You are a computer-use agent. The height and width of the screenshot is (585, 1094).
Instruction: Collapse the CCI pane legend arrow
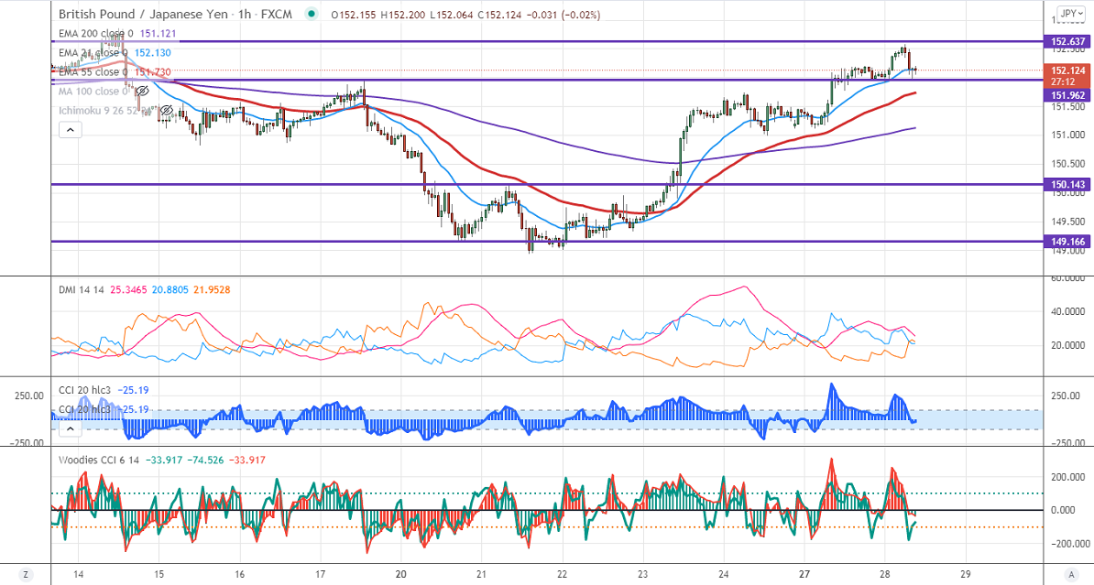click(x=70, y=428)
